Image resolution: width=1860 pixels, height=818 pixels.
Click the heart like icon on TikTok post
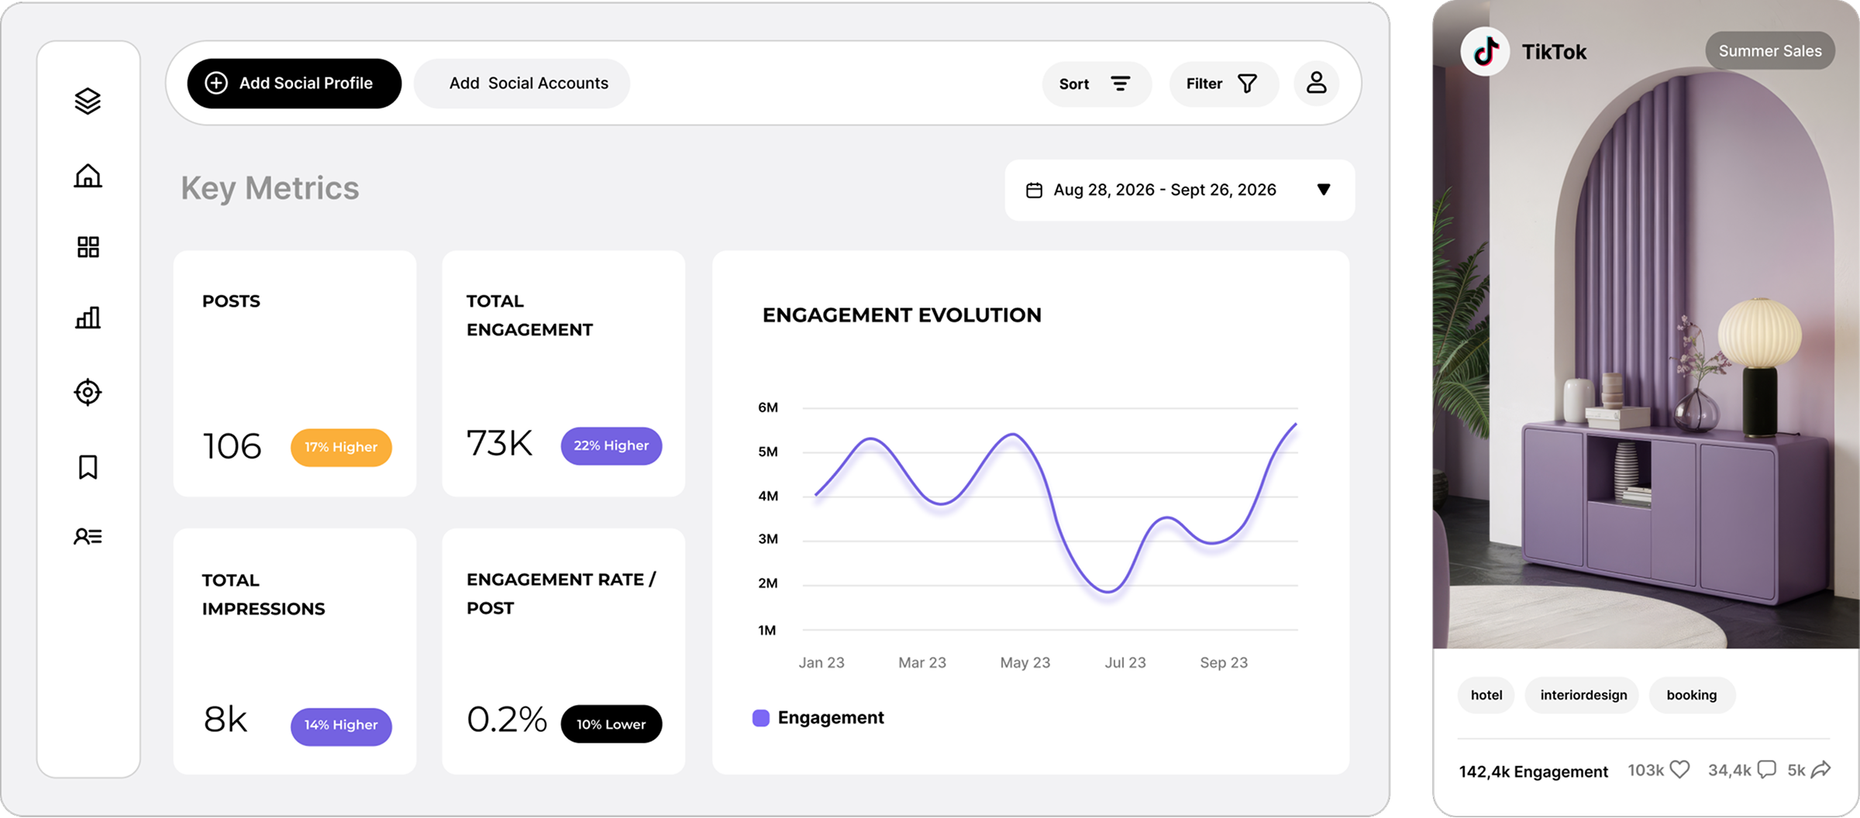click(x=1679, y=769)
